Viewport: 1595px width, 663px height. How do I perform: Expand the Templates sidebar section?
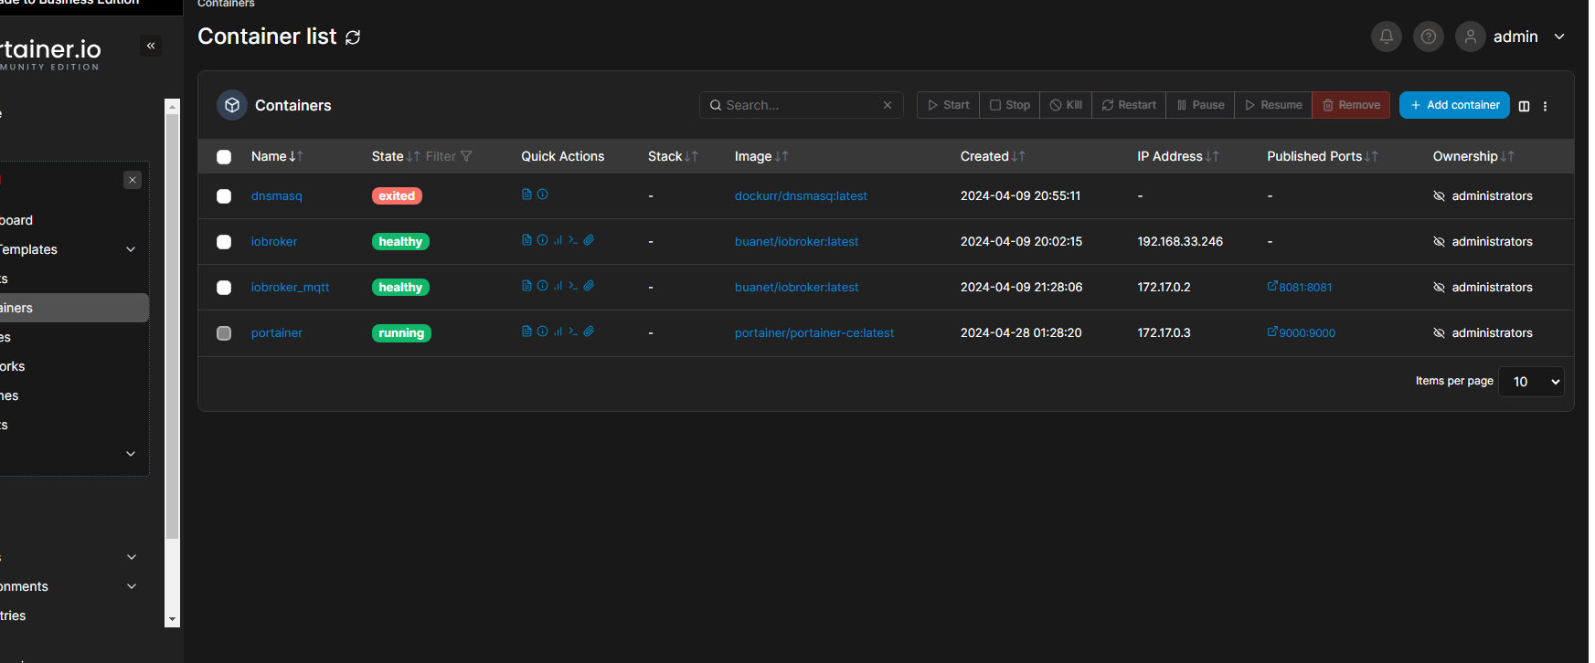[131, 249]
